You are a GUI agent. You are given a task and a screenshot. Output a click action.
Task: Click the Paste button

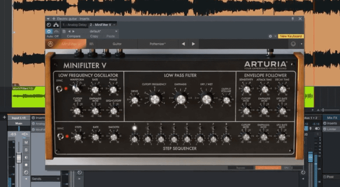click(110, 37)
